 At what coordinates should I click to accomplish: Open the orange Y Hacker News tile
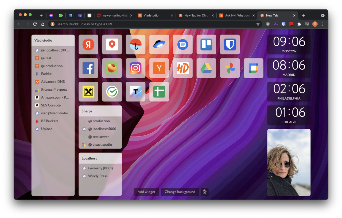[x=159, y=68]
